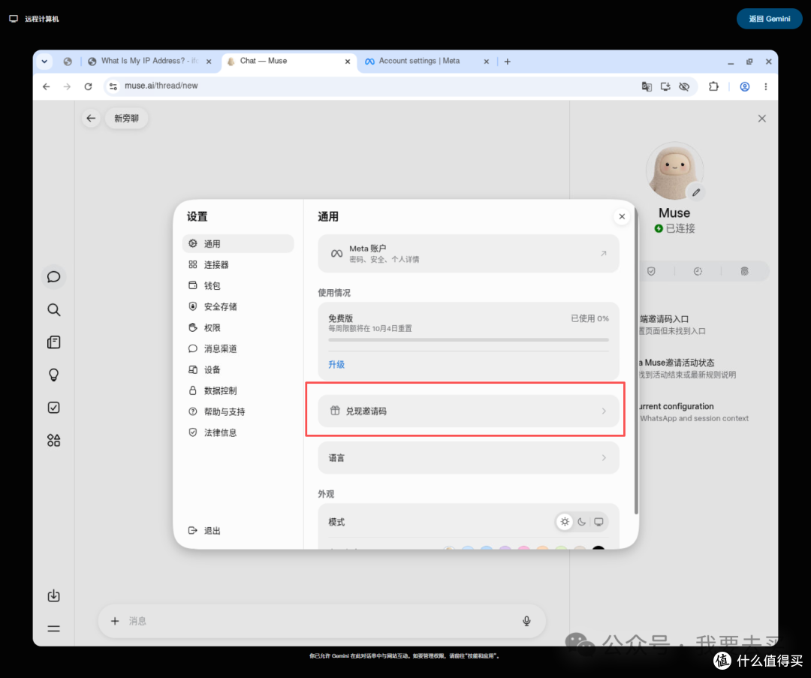Screen dimensions: 811x678
Task: Switch to What Is My IP Address tab
Action: point(149,61)
